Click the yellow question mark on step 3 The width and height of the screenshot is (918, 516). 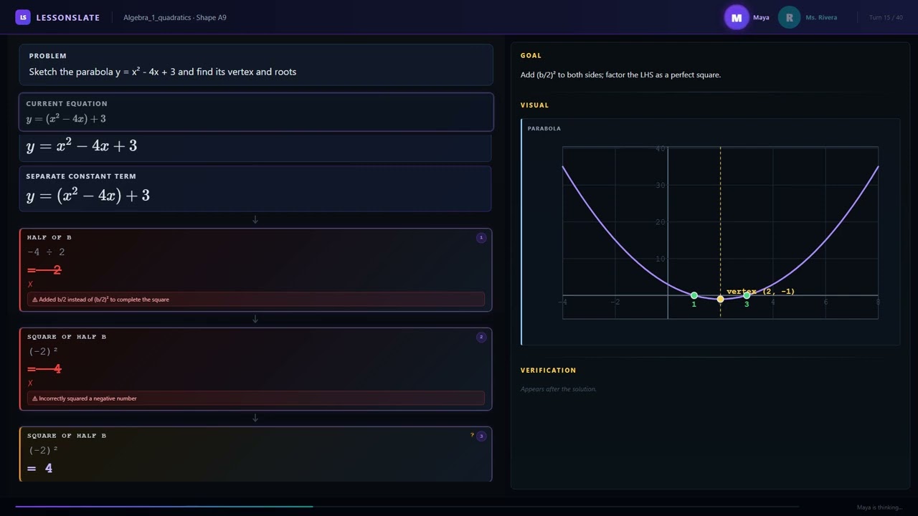[x=472, y=435]
